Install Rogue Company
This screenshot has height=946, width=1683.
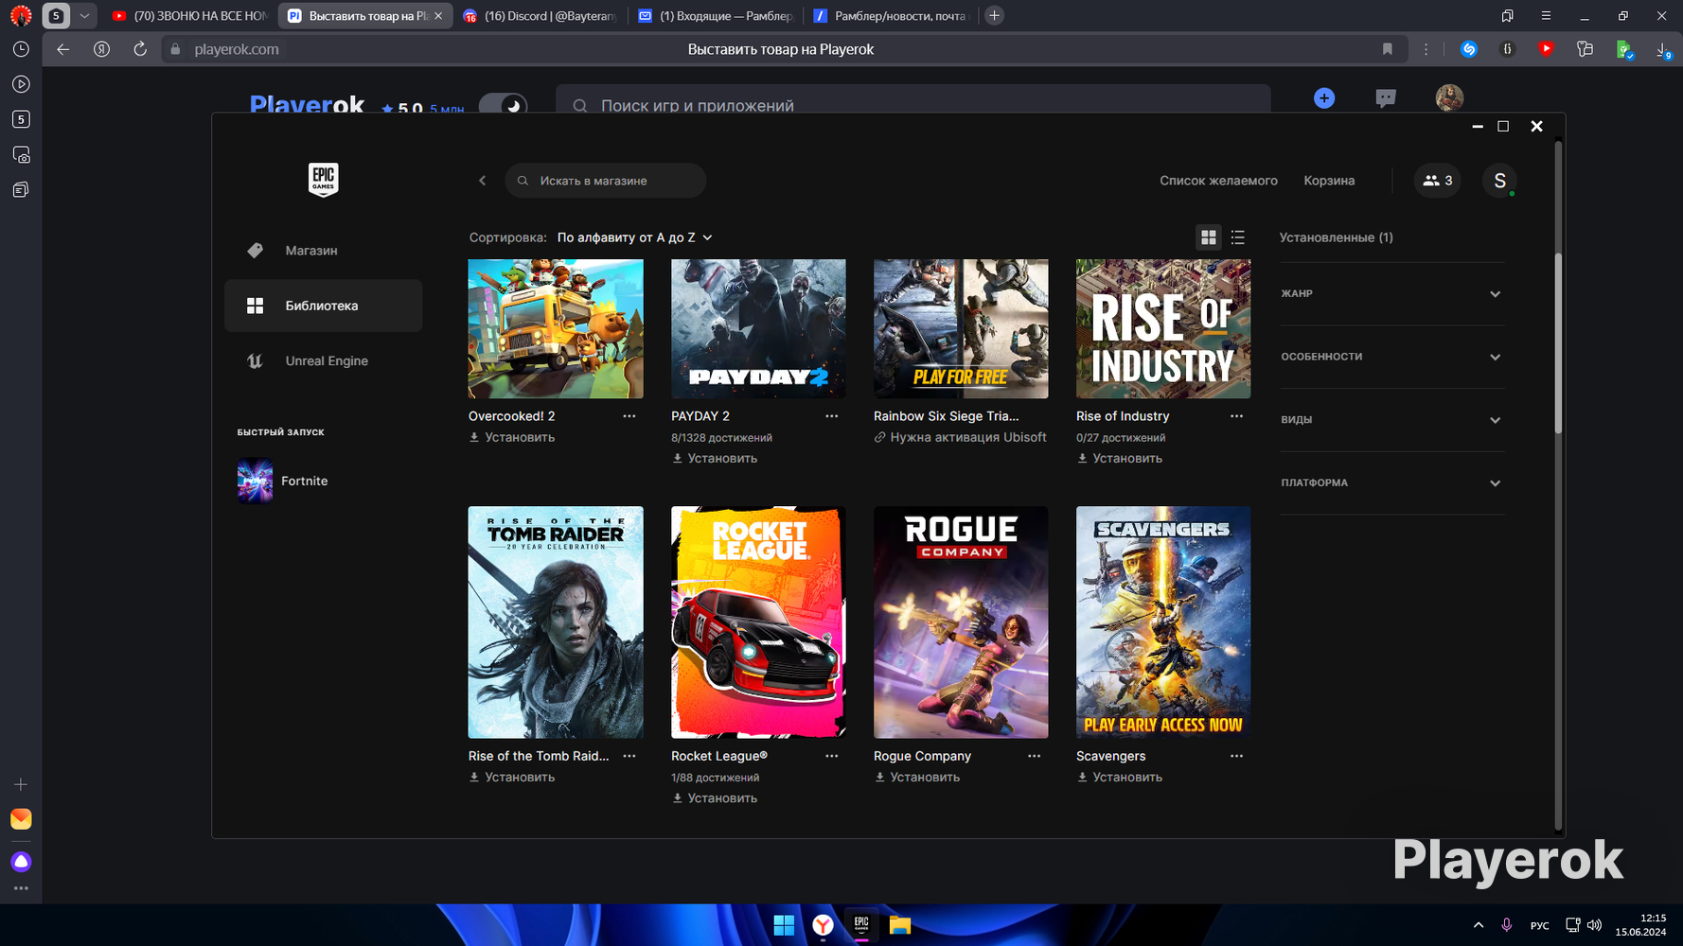[x=917, y=777]
